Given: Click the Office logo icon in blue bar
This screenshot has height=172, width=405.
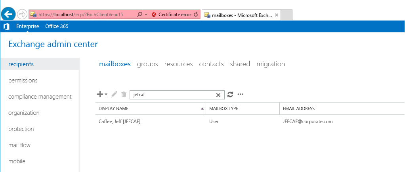Looking at the screenshot, I should pyautogui.click(x=6, y=26).
